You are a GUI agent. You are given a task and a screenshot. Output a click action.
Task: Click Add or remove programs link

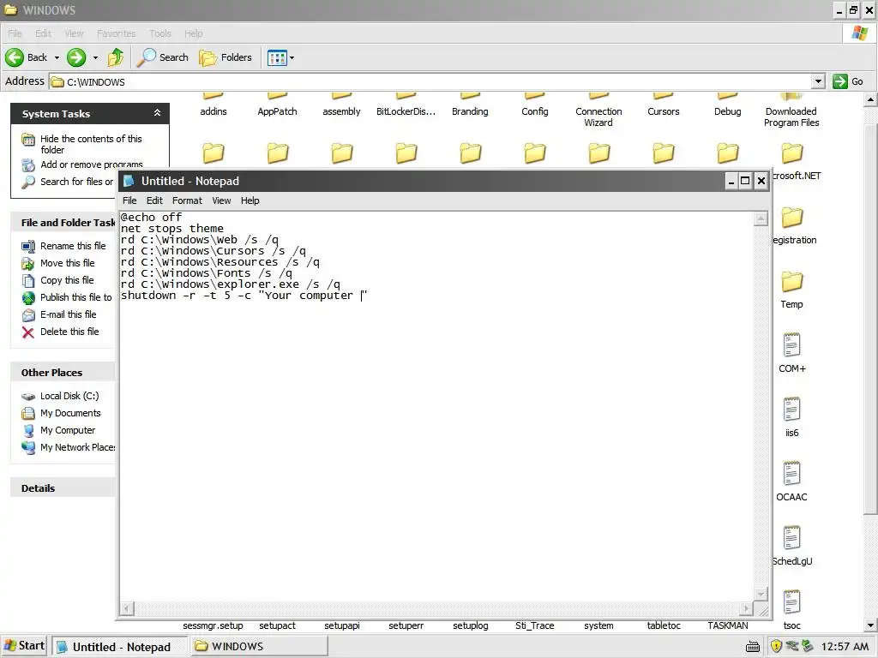91,164
